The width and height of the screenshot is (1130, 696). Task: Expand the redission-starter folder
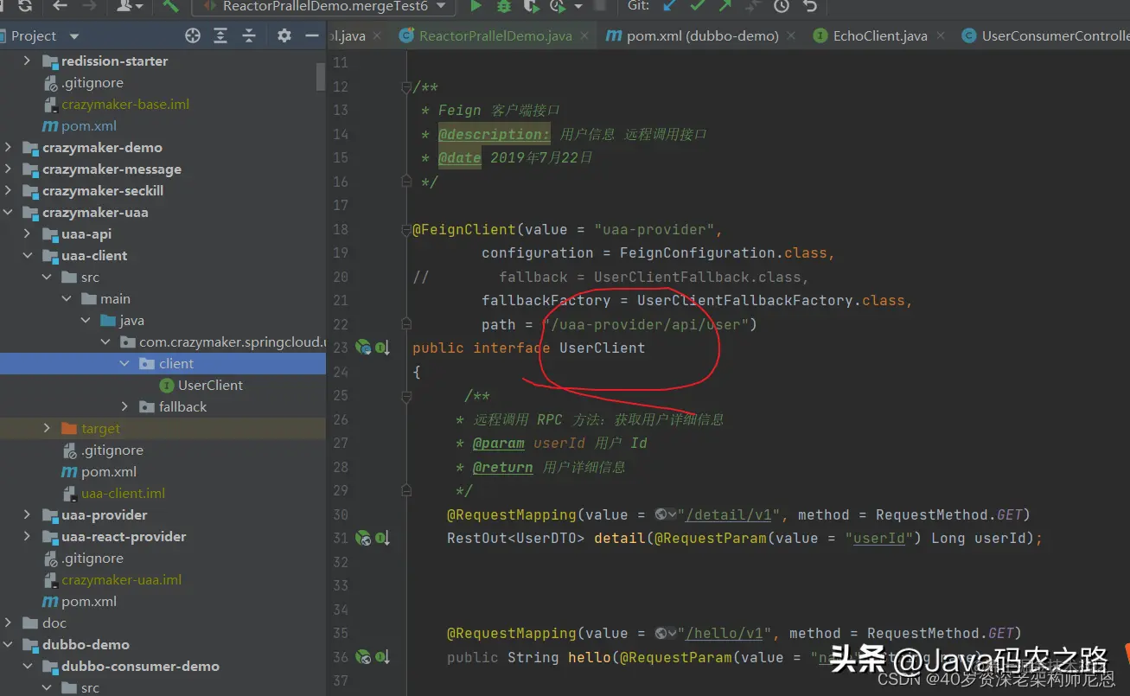coord(27,61)
